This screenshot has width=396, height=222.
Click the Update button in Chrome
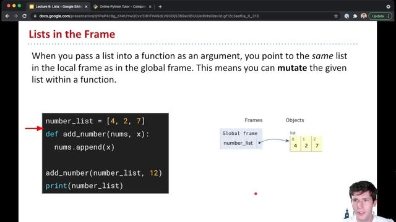pos(381,16)
